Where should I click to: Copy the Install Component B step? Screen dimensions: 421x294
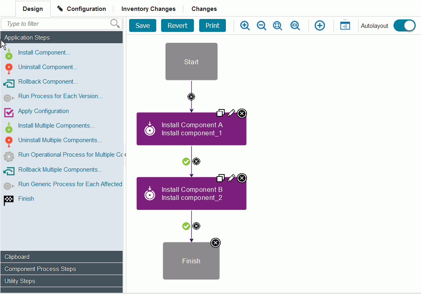point(221,178)
